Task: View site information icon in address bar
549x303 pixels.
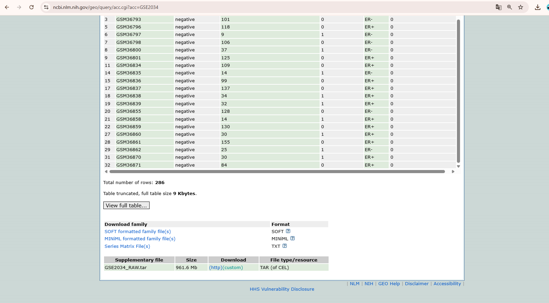Action: point(46,7)
